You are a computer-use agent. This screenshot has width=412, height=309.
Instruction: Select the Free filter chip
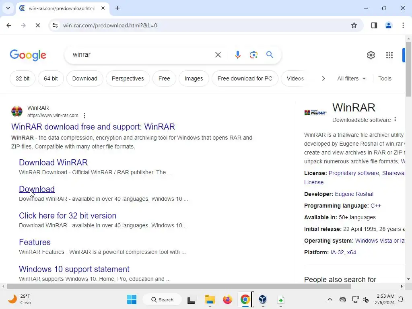click(x=164, y=78)
